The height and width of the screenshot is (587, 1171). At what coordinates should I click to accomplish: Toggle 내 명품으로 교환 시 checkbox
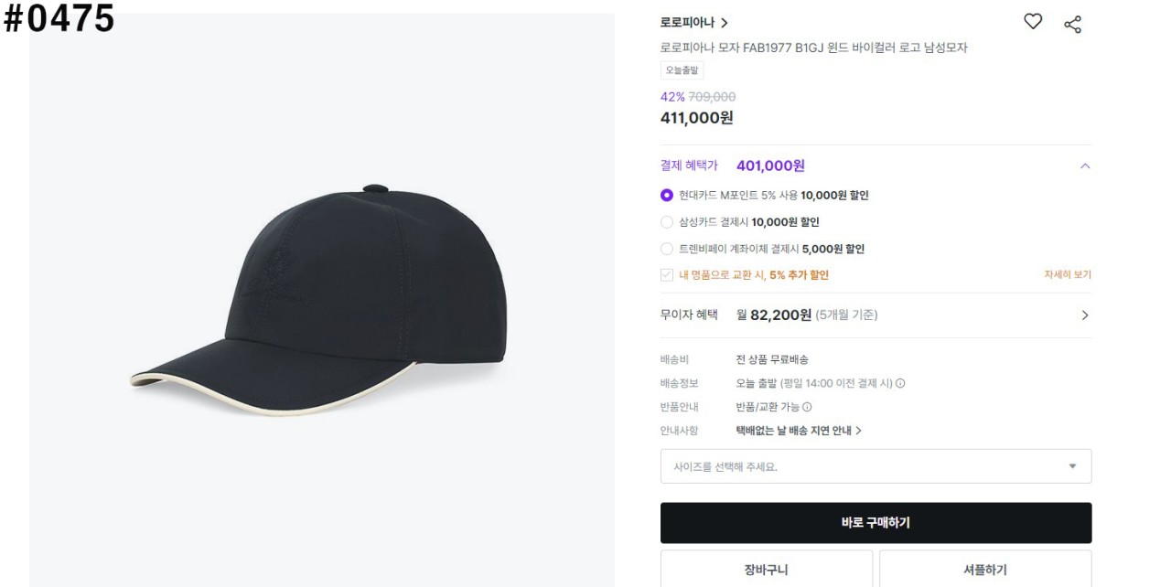click(667, 275)
